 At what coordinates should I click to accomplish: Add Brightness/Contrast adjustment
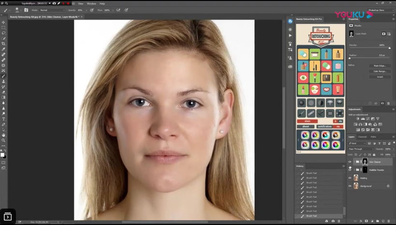point(358,119)
